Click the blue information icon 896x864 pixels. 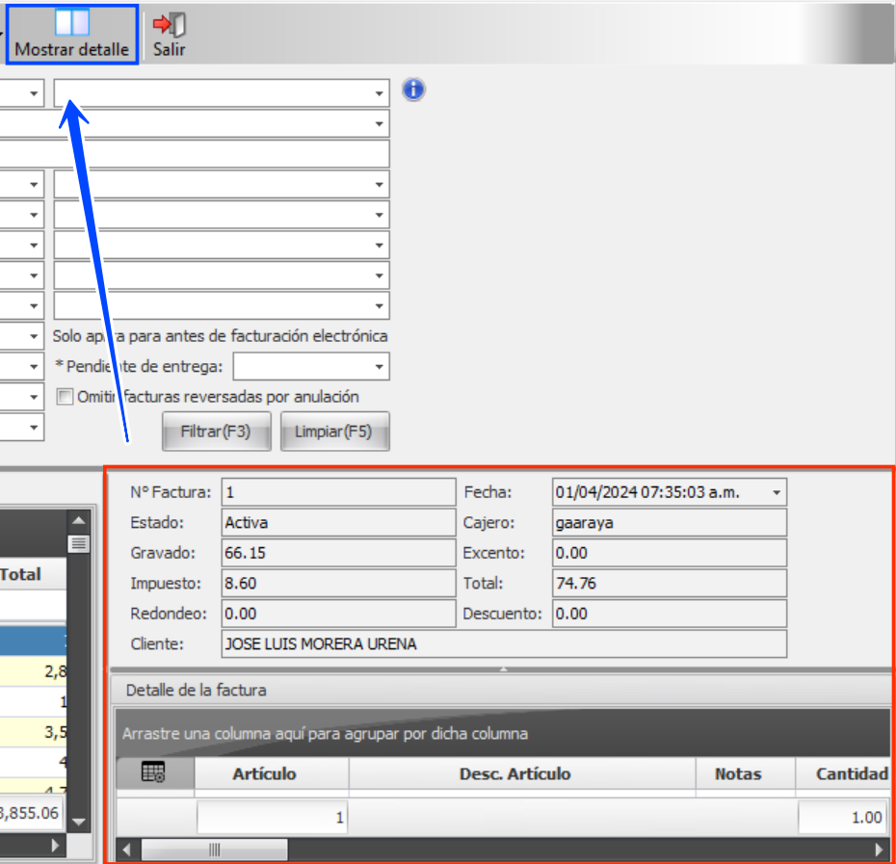click(x=413, y=91)
